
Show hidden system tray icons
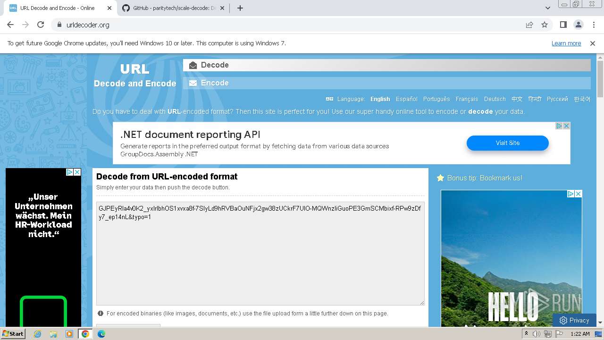[526, 334]
